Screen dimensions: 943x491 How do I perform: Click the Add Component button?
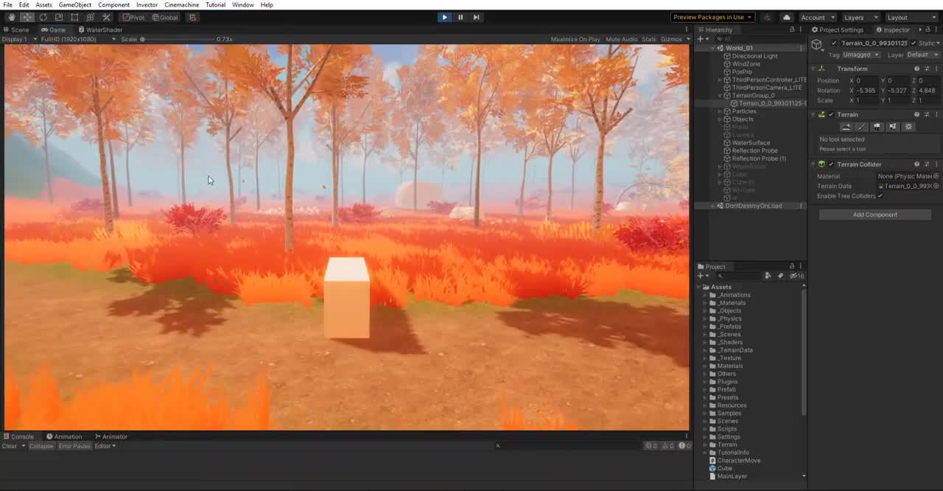[874, 215]
